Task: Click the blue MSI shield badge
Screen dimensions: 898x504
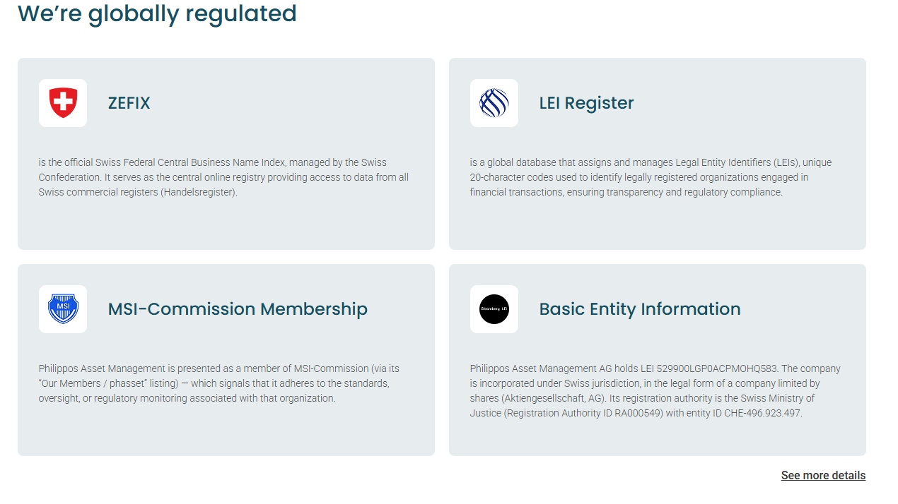Action: click(x=63, y=309)
